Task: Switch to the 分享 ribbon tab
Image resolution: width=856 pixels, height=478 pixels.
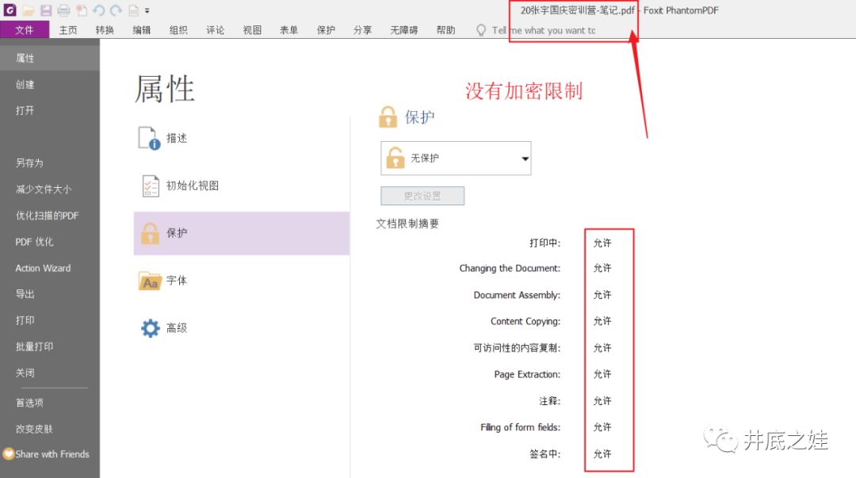Action: (362, 30)
